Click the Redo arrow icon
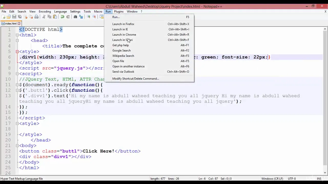 68,17
